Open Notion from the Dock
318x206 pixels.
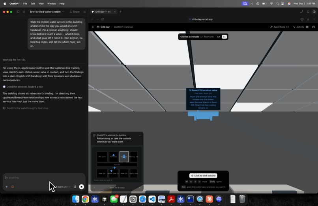click(133, 199)
